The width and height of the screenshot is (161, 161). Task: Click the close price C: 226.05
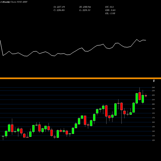(x=59, y=10)
